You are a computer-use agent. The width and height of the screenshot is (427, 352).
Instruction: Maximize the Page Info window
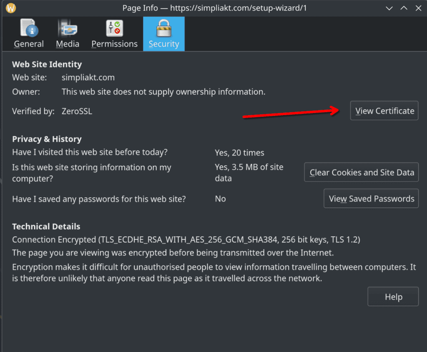click(x=404, y=8)
